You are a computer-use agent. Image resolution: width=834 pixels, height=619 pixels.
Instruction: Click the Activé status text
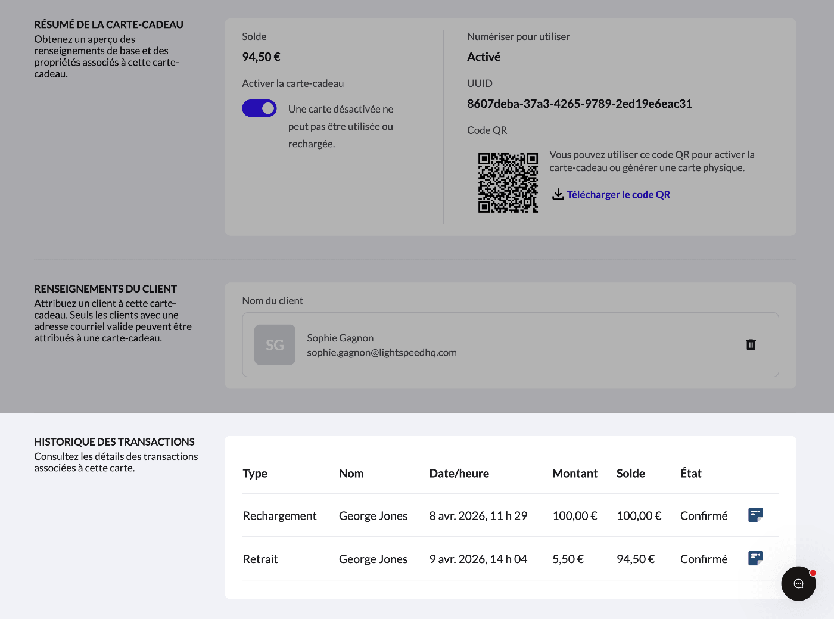(x=484, y=57)
